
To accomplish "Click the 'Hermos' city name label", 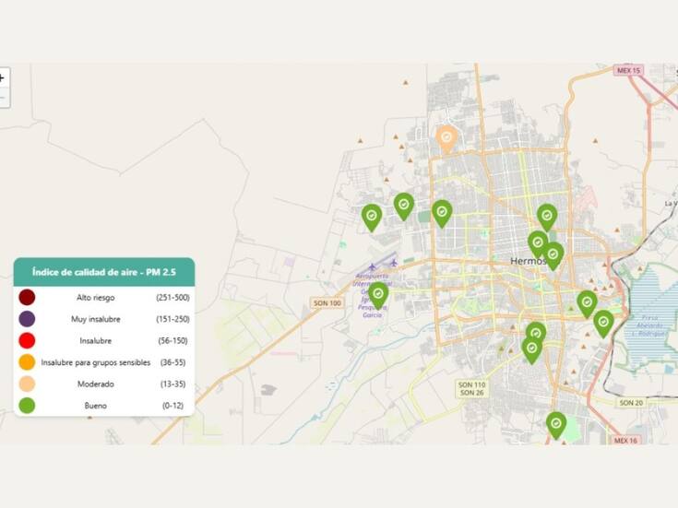I will pos(527,261).
